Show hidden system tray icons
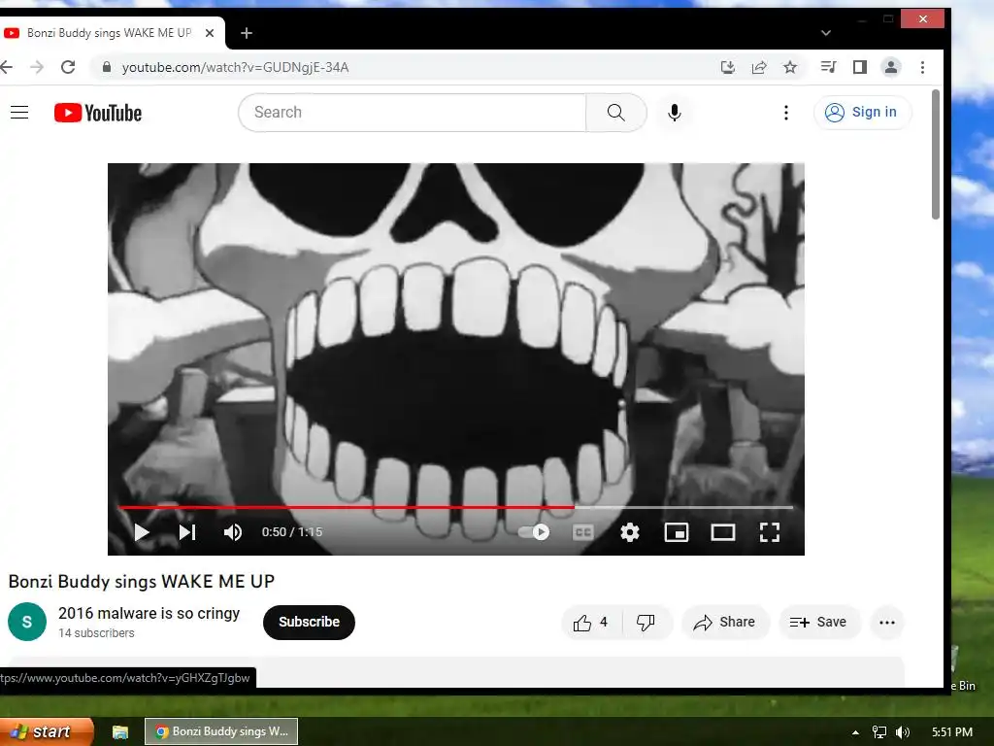 pos(855,732)
